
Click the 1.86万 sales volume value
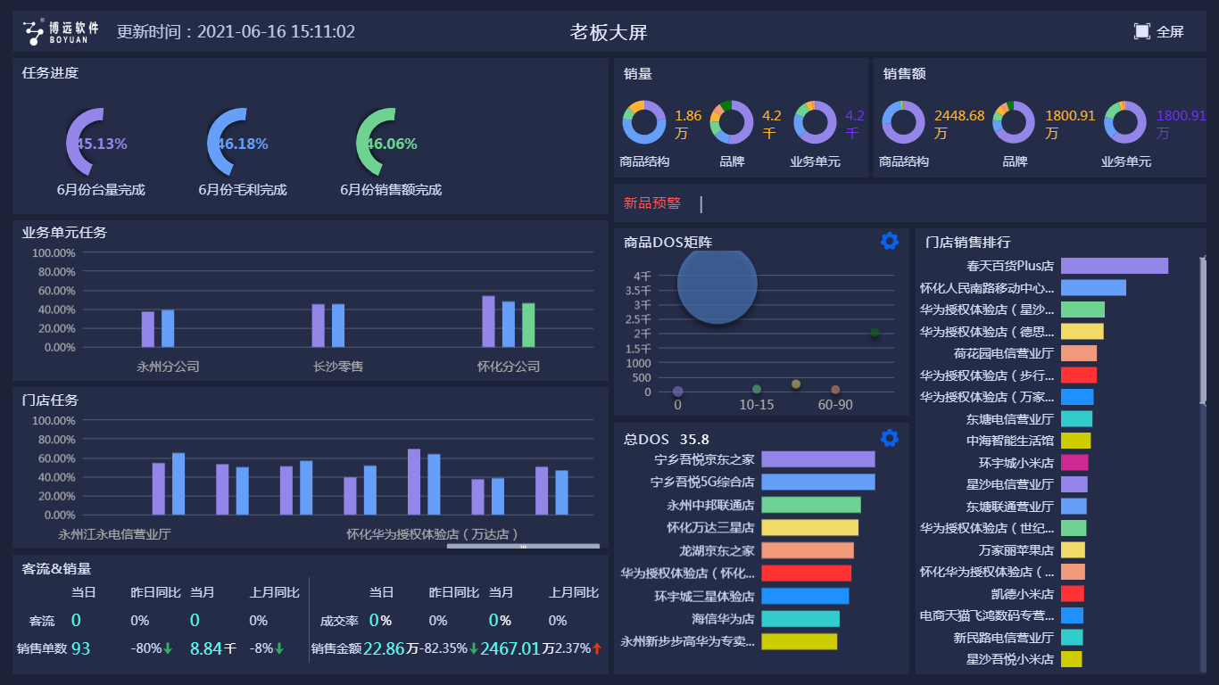pos(688,124)
